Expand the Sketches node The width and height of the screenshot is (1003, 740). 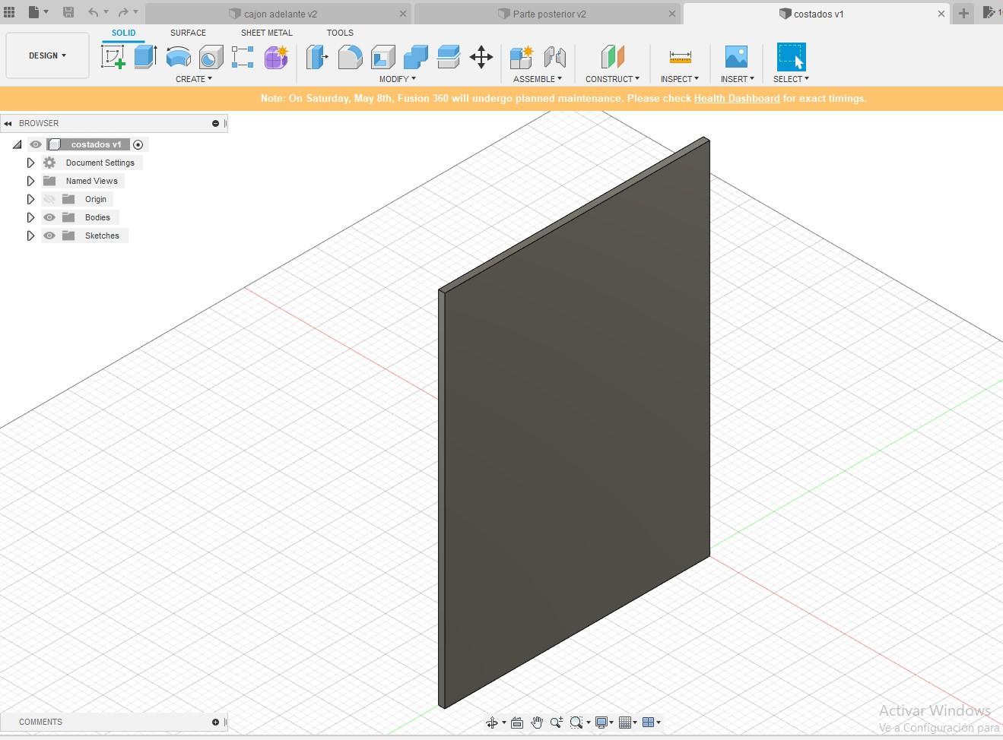point(30,236)
